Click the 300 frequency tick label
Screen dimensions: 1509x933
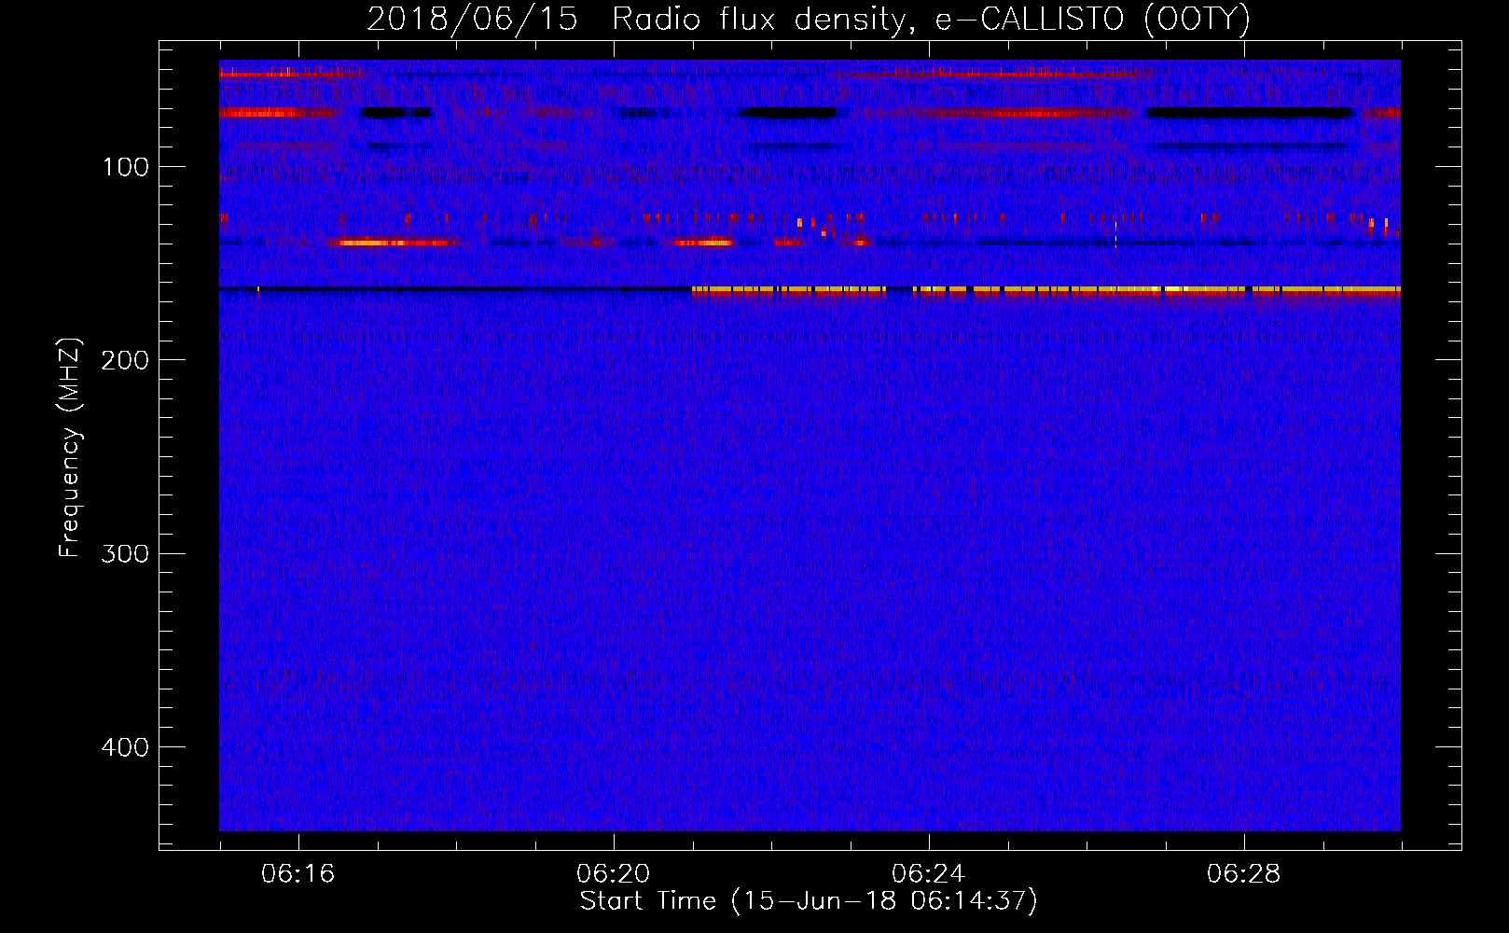[125, 554]
